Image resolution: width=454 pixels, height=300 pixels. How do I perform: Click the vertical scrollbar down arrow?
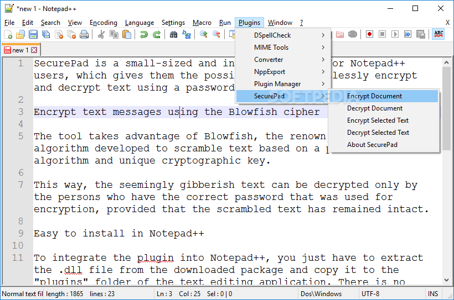click(446, 280)
